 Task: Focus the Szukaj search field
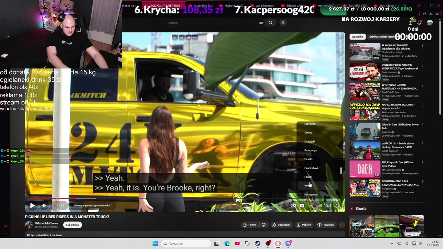click(x=213, y=23)
